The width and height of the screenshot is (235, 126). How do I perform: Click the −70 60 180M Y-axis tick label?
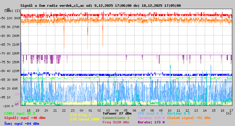(x=12, y=53)
